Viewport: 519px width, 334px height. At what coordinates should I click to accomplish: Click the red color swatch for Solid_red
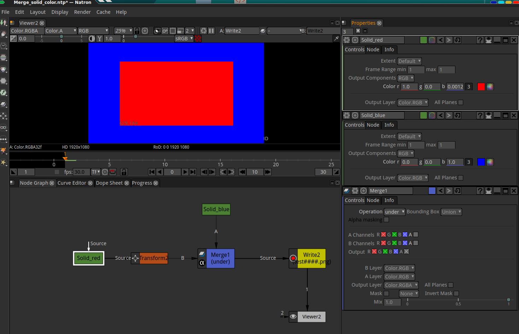[x=481, y=86]
